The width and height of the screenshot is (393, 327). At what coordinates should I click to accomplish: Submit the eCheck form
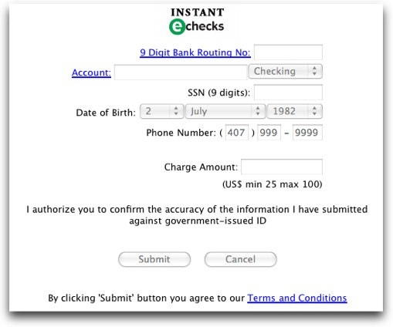tap(154, 259)
